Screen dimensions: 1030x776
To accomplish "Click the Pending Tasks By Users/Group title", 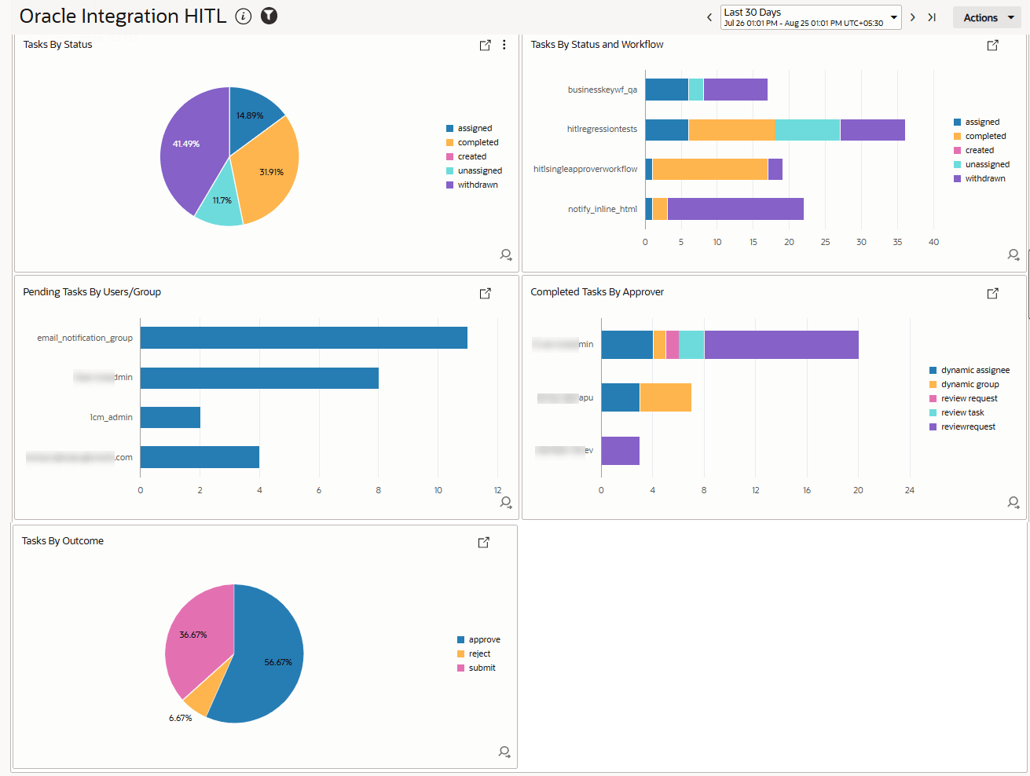I will pyautogui.click(x=92, y=292).
